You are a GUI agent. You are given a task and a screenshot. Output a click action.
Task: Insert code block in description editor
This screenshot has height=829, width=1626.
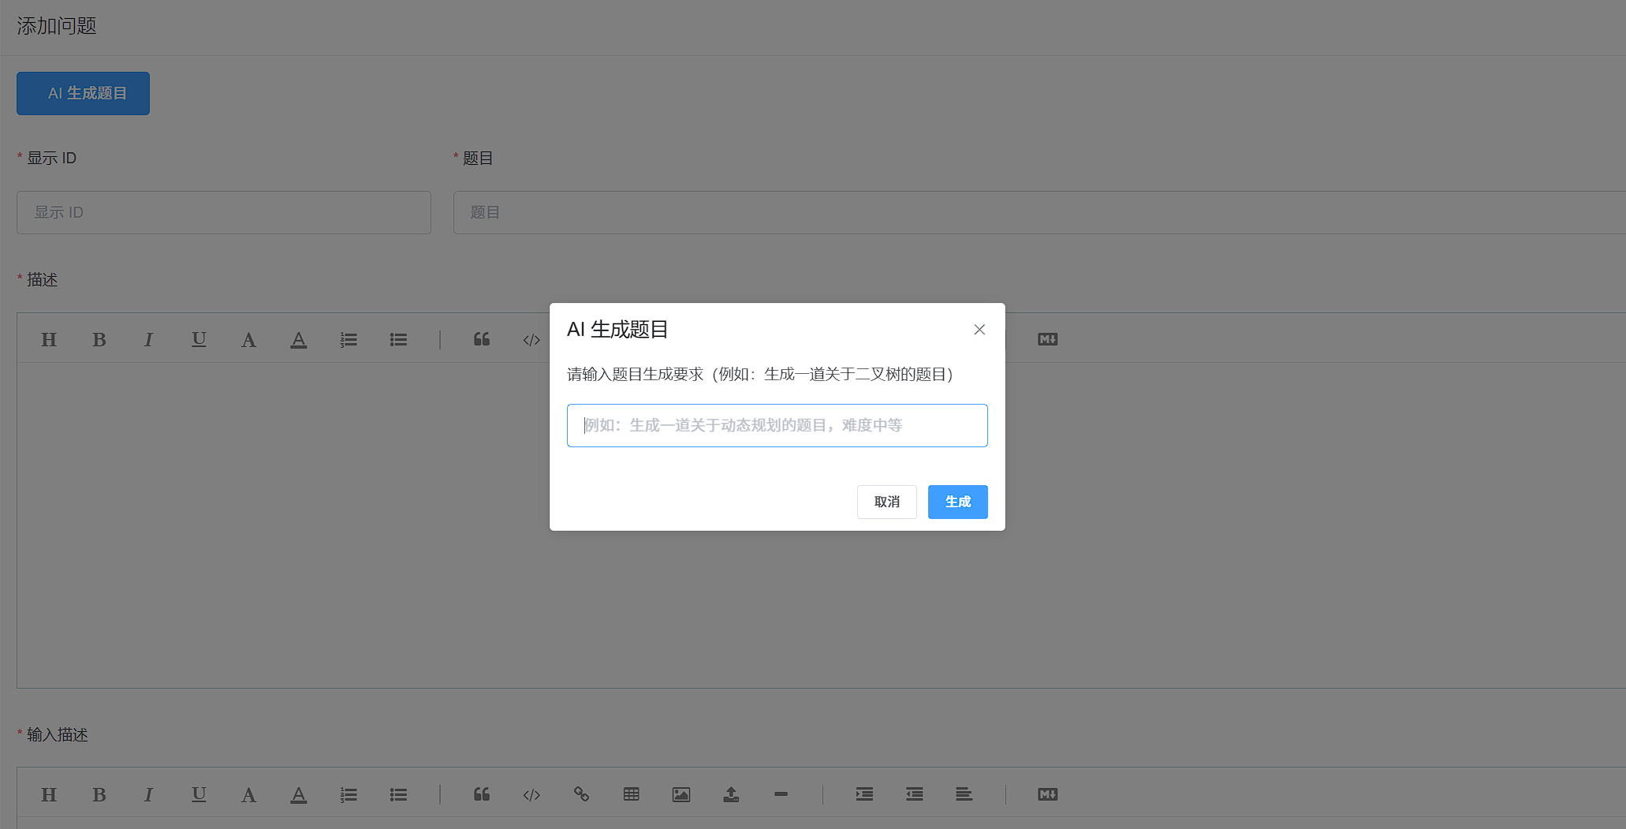pyautogui.click(x=531, y=339)
